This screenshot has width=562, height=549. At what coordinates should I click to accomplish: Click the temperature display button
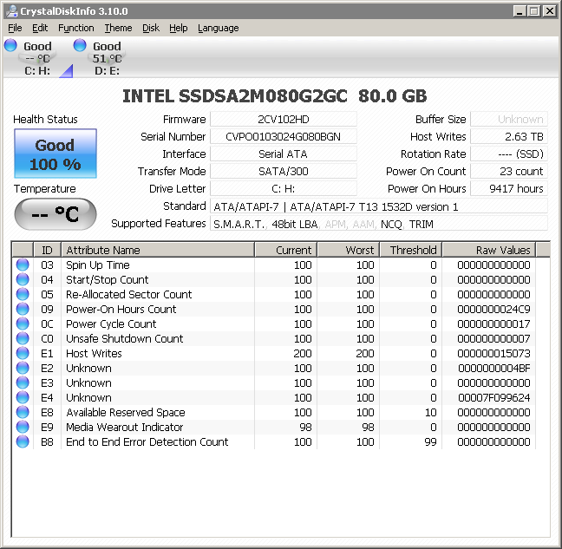coord(56,214)
